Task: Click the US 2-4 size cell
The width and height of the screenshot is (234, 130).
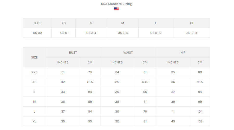Action: [91, 33]
